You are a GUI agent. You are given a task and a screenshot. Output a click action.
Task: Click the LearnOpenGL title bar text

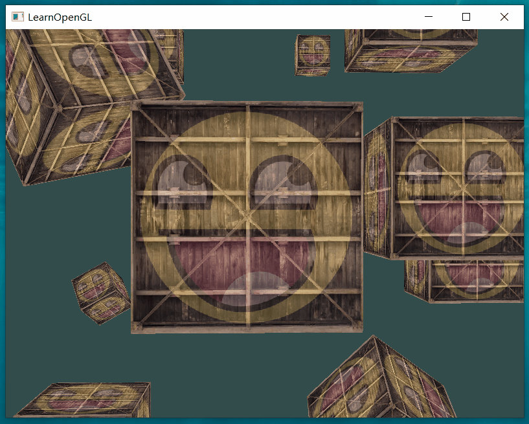click(60, 17)
